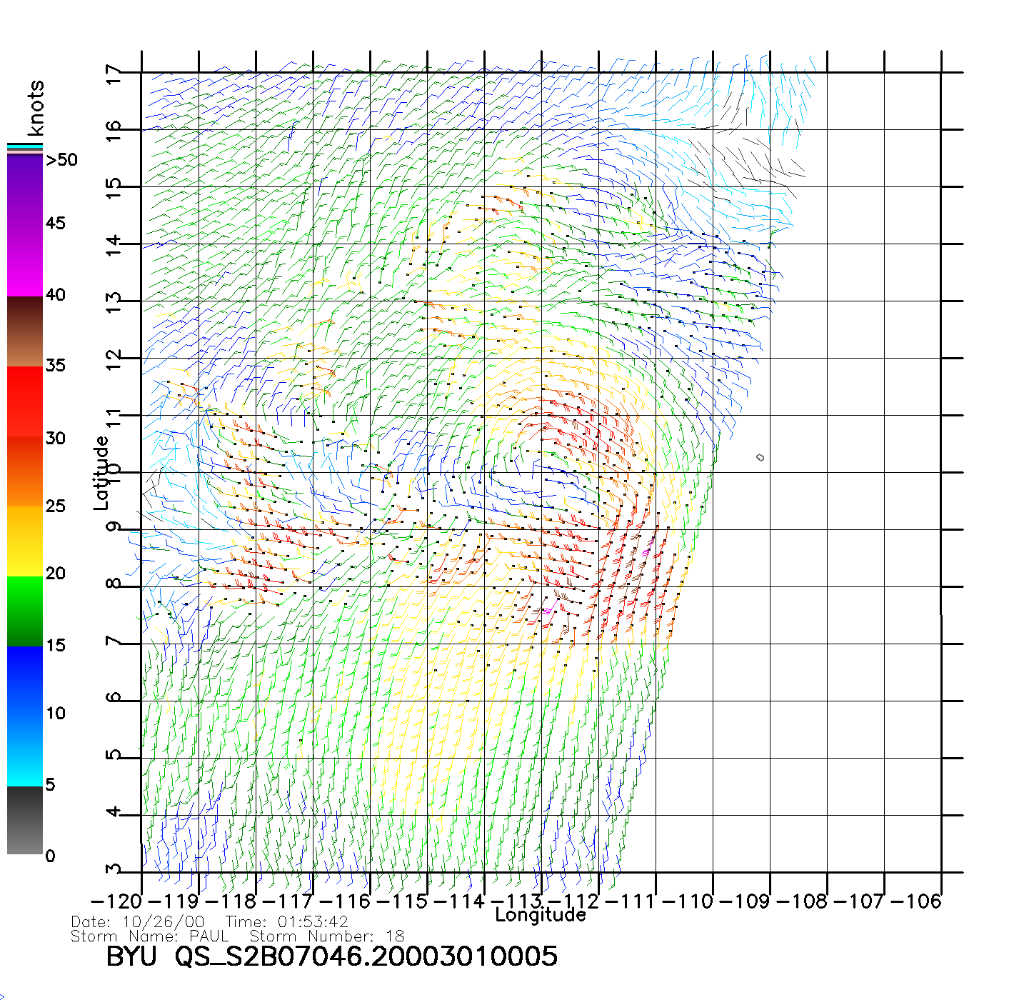This screenshot has width=1014, height=1000.
Task: Click the 'Latitude' axis title
Action: pyautogui.click(x=101, y=473)
